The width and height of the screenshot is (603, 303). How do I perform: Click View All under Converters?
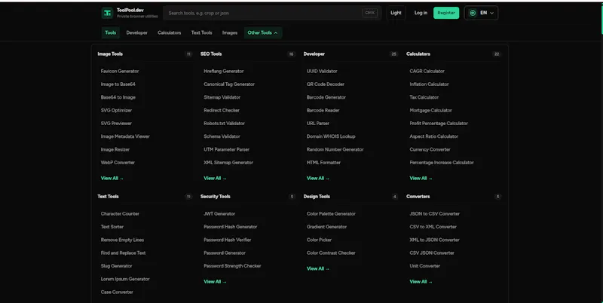[421, 282]
